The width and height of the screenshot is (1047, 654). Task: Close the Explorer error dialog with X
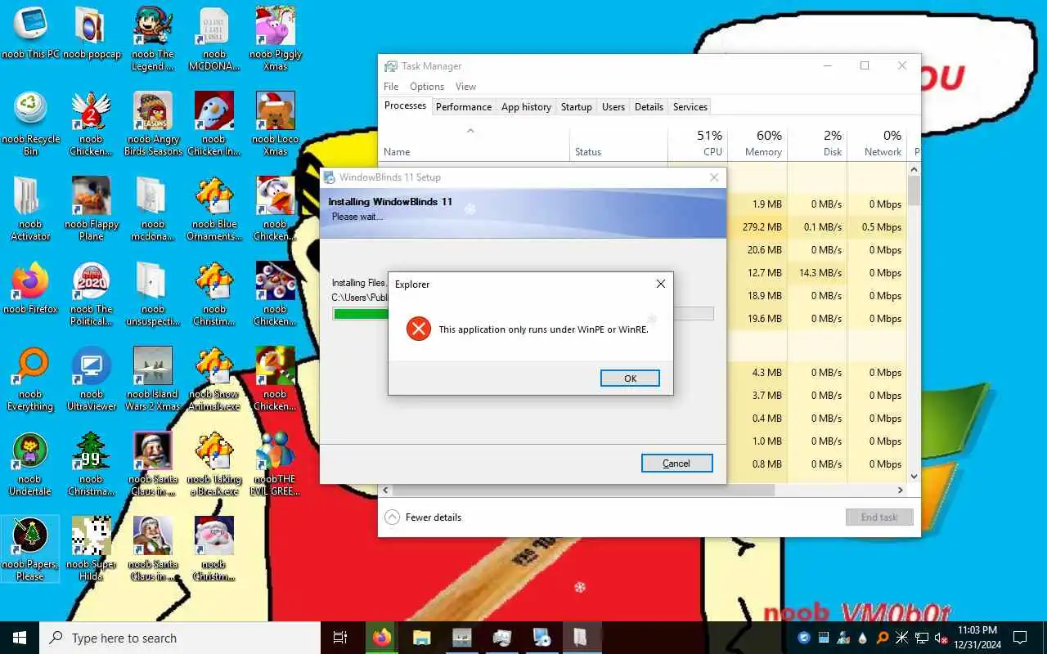(661, 284)
